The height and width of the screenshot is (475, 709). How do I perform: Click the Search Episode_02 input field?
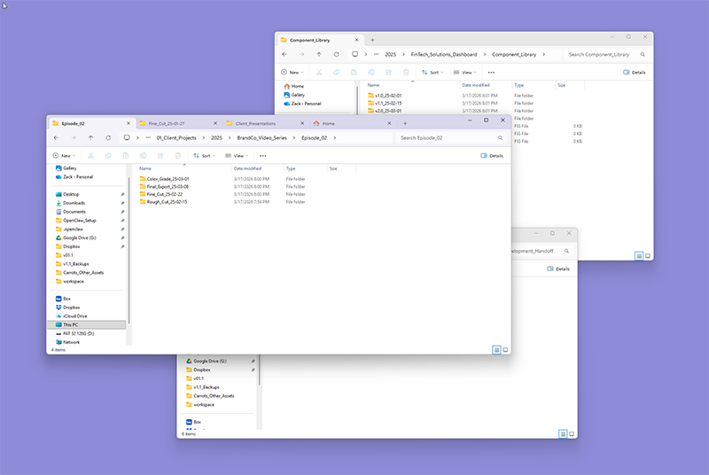tap(450, 138)
